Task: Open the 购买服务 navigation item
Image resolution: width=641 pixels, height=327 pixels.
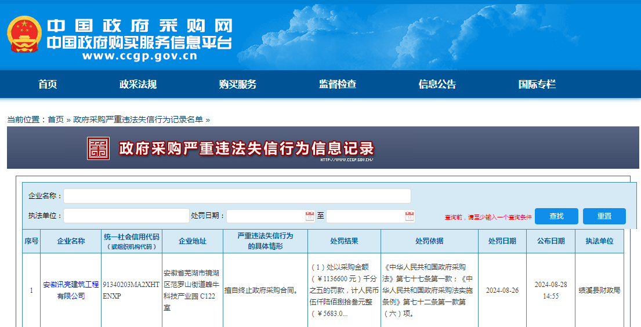Action: (238, 85)
